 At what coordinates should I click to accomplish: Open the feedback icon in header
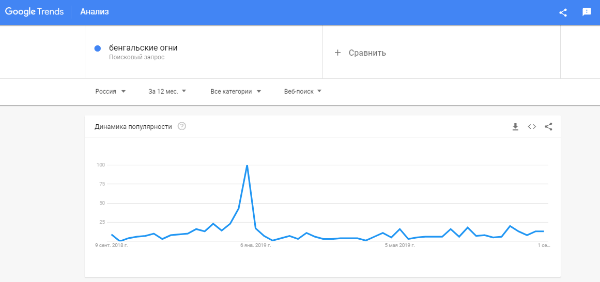pyautogui.click(x=587, y=12)
